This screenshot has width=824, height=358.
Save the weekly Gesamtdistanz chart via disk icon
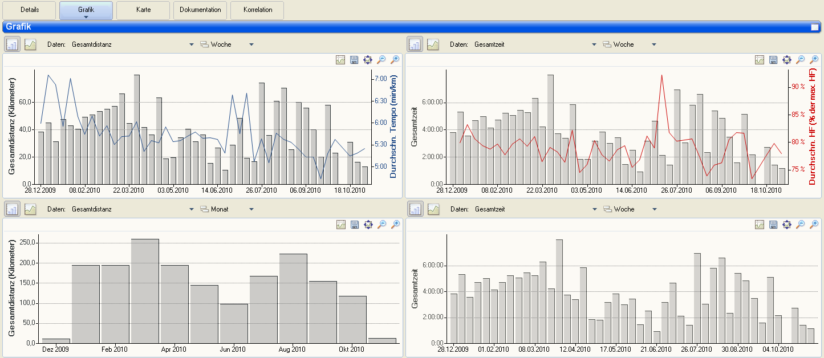point(354,60)
